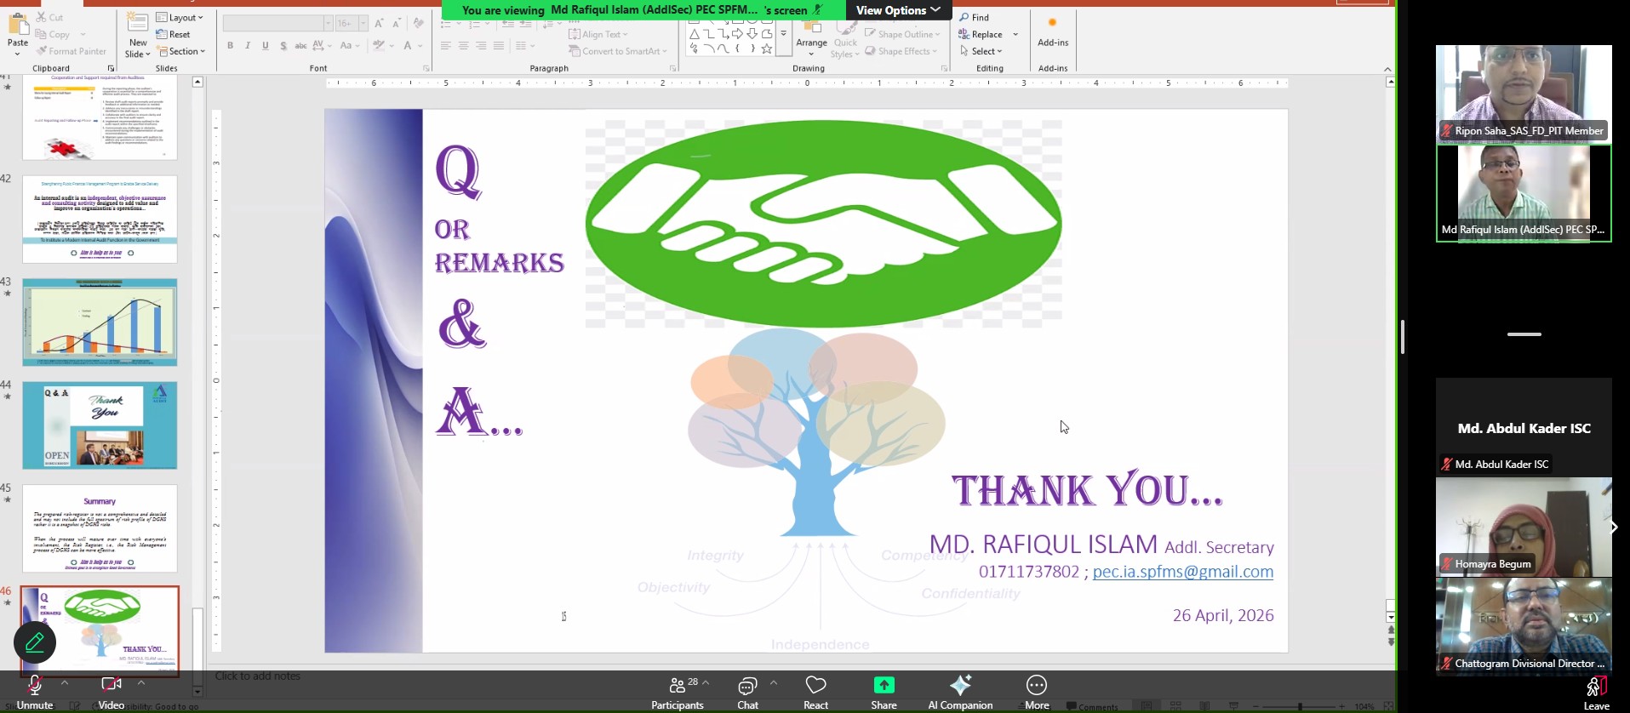Screen dimensions: 1630x713
Task: Click Find in Editing group
Action: coord(975,17)
